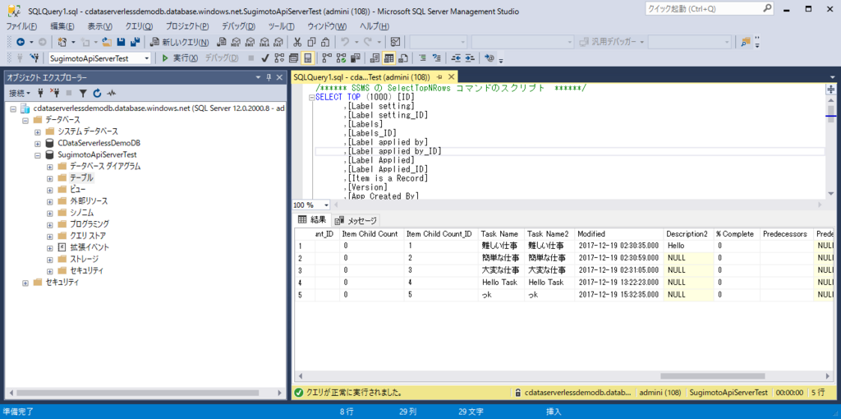
Task: Save the current query with the disk icon
Action: pos(121,42)
